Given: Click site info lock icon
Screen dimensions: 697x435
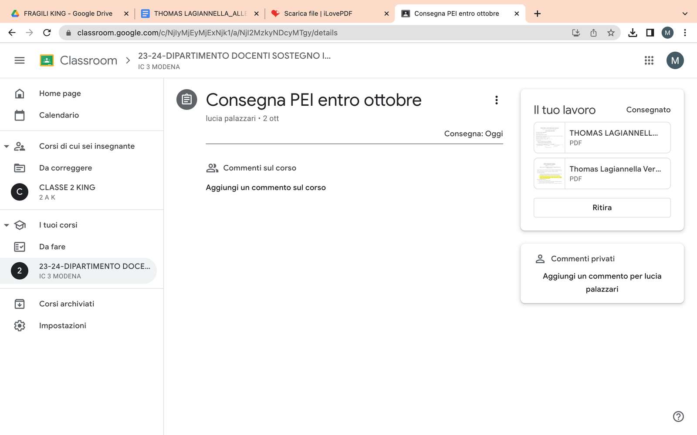Looking at the screenshot, I should click(x=68, y=33).
